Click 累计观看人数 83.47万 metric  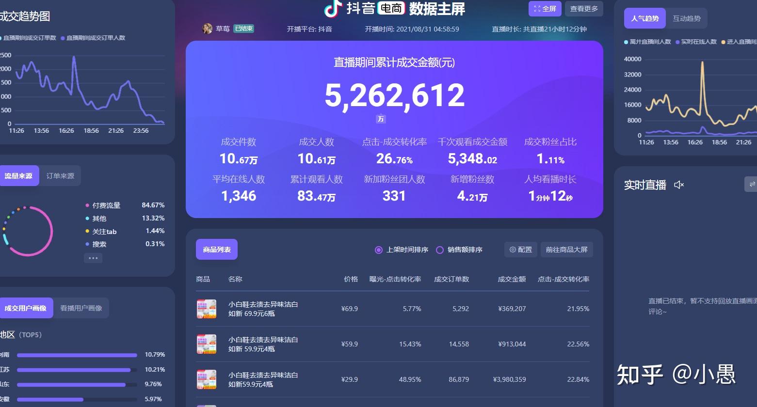click(x=316, y=188)
